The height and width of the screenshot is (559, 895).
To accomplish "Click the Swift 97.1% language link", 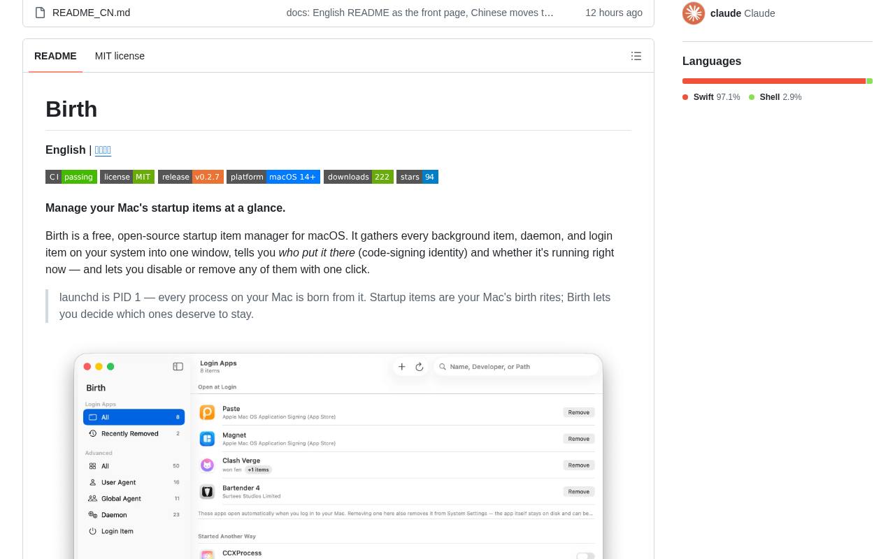I will point(711,97).
